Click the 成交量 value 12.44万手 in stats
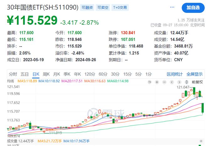The height and width of the screenshot is (146, 207). pos(179,33)
